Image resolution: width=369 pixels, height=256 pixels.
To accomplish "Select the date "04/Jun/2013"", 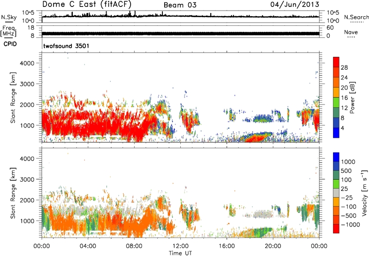I will tap(295, 5).
